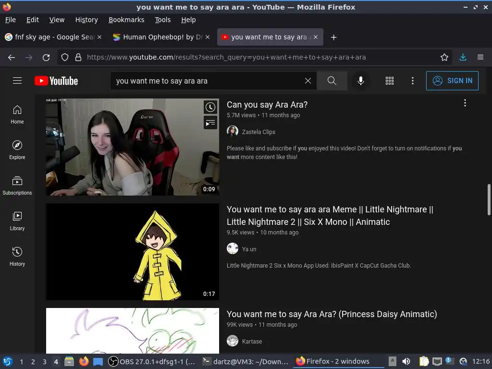Open the YouTube apps grid icon
492x369 pixels.
389,81
